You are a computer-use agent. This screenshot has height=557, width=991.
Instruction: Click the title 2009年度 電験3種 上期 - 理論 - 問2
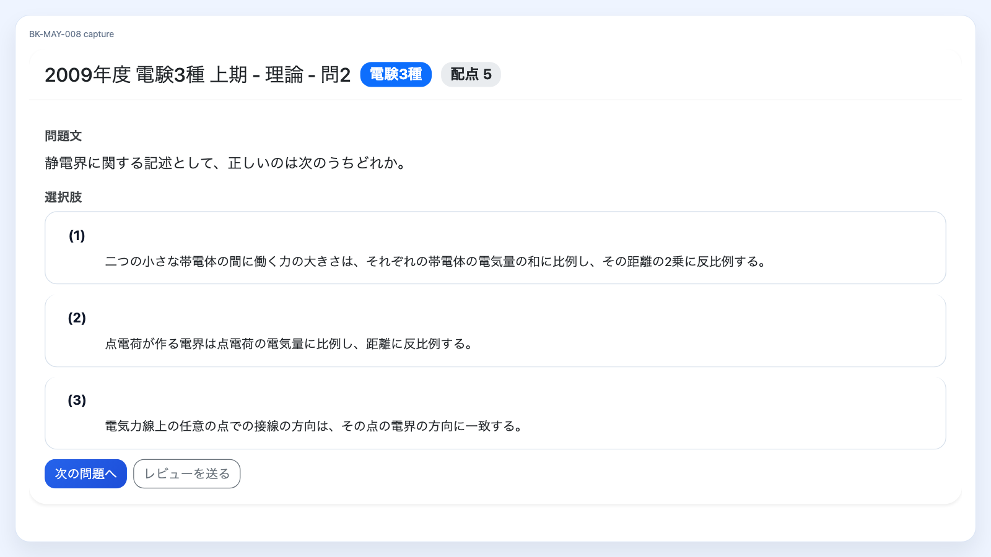click(x=198, y=75)
